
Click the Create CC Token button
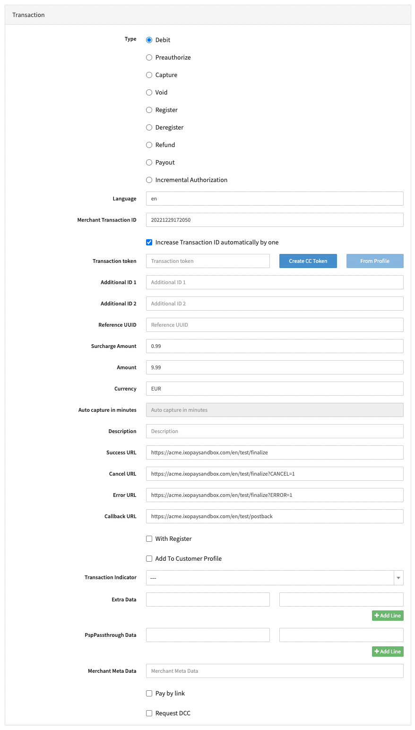coord(308,261)
